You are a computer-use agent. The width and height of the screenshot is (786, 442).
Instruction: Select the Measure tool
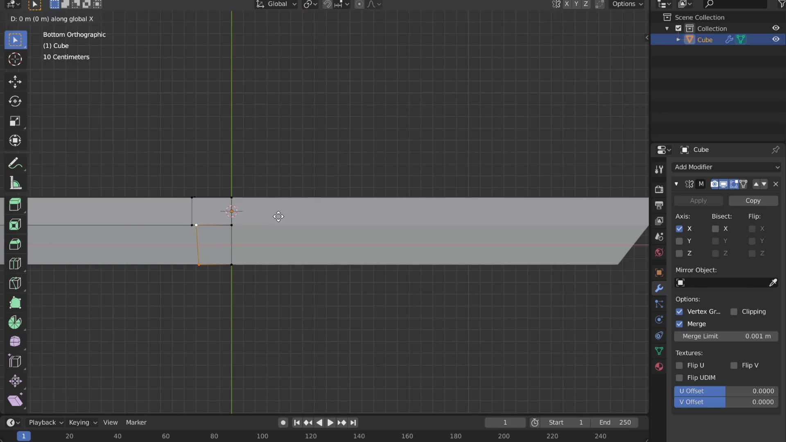15,183
